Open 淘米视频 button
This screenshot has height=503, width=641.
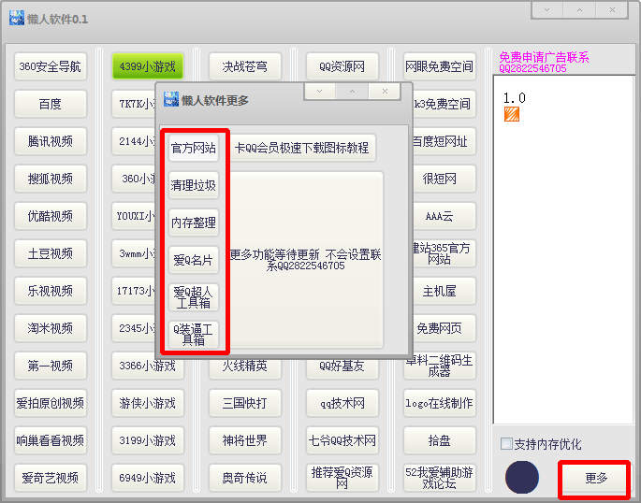point(51,328)
